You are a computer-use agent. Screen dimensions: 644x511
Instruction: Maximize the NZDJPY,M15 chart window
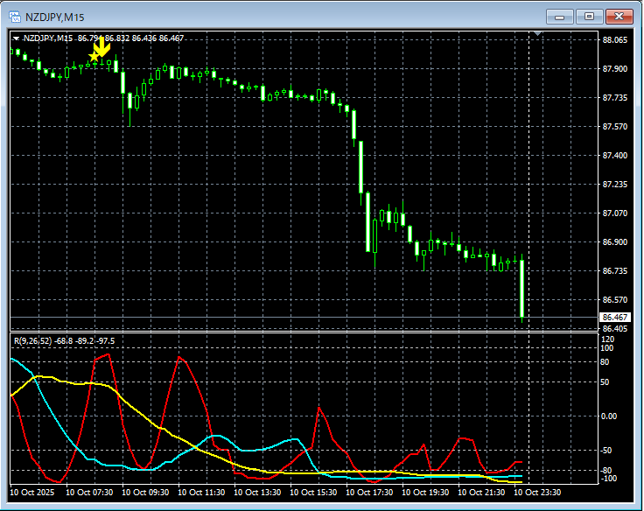click(x=589, y=16)
